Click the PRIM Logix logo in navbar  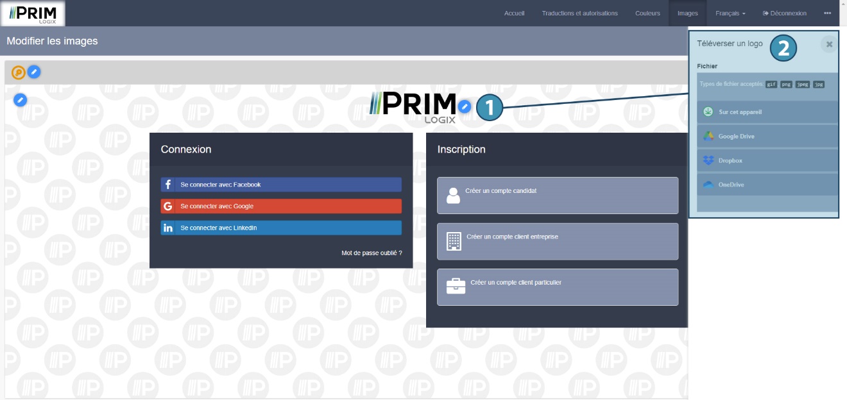(33, 13)
